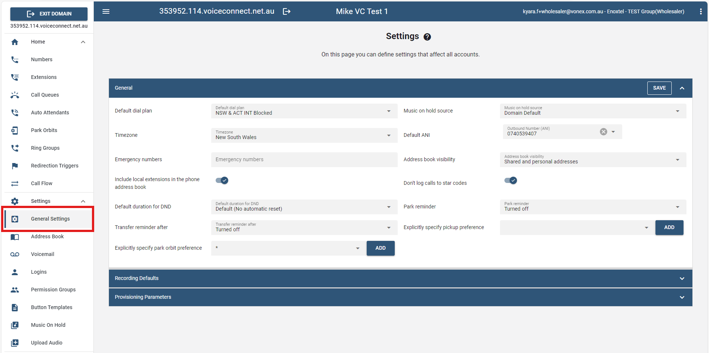Image resolution: width=709 pixels, height=353 pixels.
Task: Click the Emergency numbers input field
Action: pos(304,160)
